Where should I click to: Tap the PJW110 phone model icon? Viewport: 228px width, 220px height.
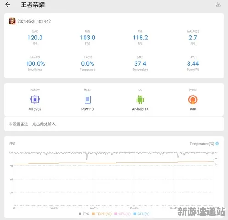point(87,100)
